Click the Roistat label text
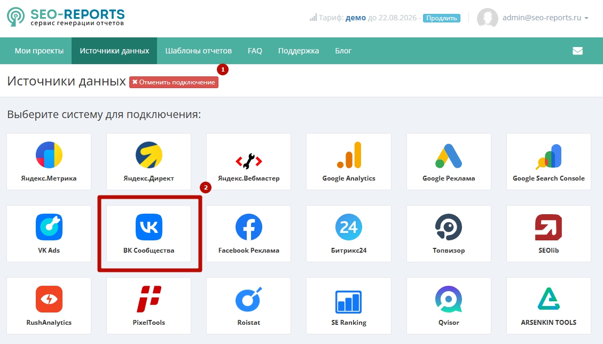The height and width of the screenshot is (344, 603). click(249, 323)
